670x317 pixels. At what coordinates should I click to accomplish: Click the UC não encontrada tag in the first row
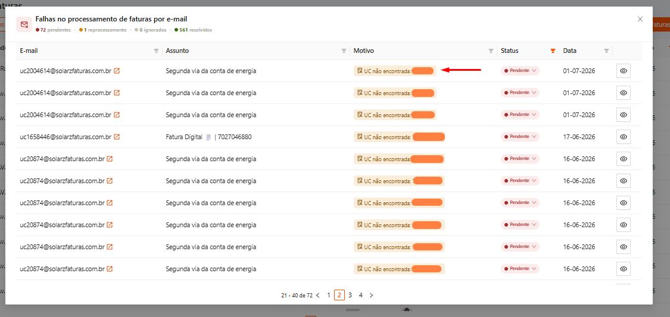pyautogui.click(x=395, y=71)
